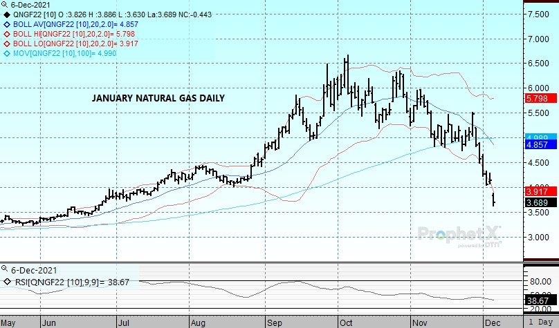Open the 1 Day interval selector

(x=540, y=322)
